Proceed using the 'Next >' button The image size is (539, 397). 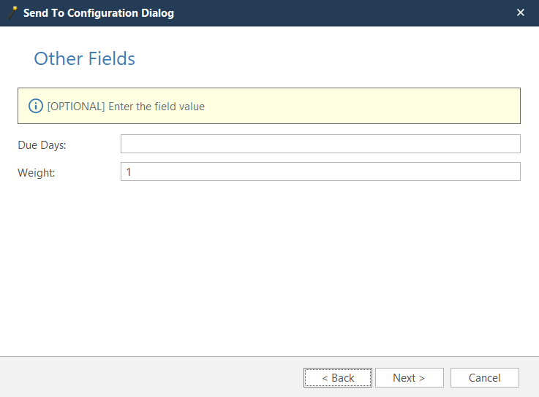[409, 377]
